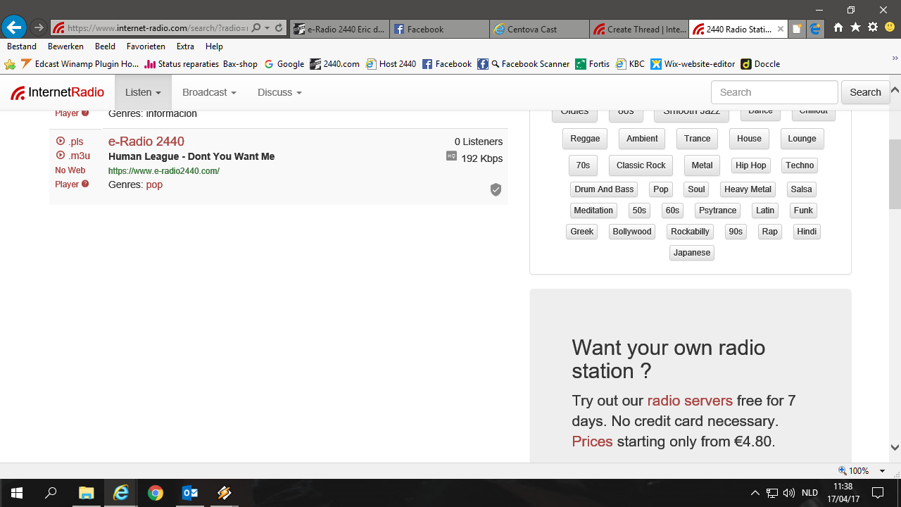Expand the Discuss dropdown menu
This screenshot has width=901, height=507.
pyautogui.click(x=279, y=92)
